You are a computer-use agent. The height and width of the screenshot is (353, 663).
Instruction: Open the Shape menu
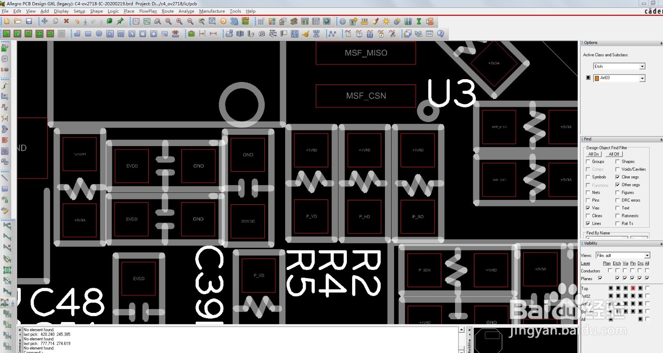[97, 11]
